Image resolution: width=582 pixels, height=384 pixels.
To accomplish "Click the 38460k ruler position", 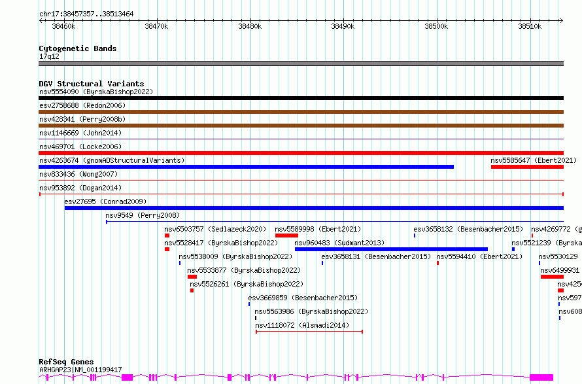I will tap(63, 26).
